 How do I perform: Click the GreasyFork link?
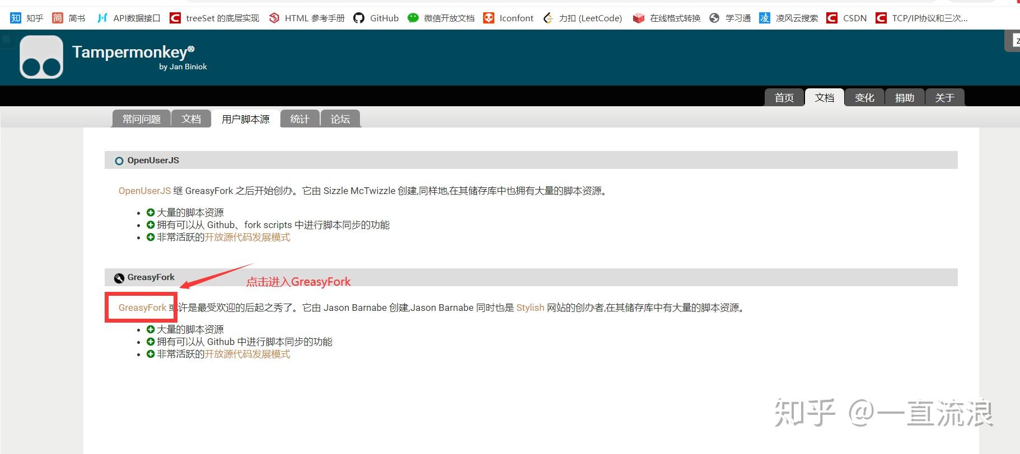142,308
